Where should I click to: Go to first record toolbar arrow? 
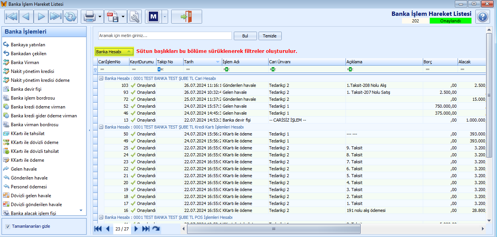[x=12, y=17]
